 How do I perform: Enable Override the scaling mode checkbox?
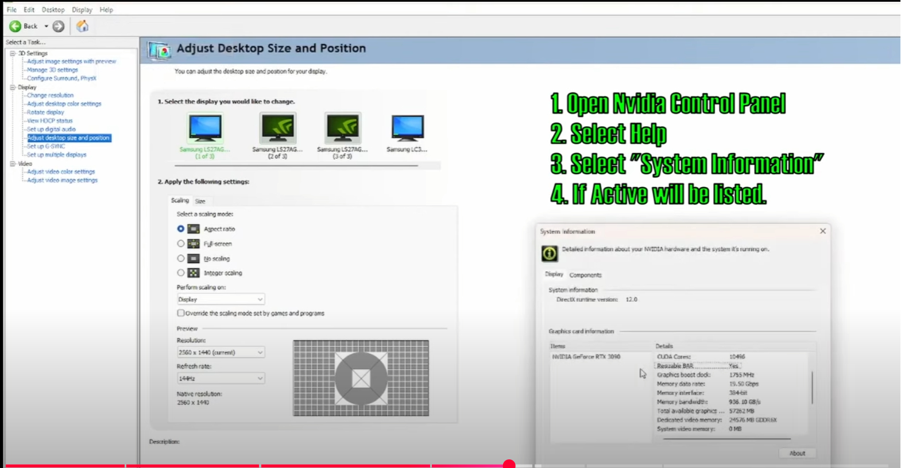pyautogui.click(x=181, y=313)
